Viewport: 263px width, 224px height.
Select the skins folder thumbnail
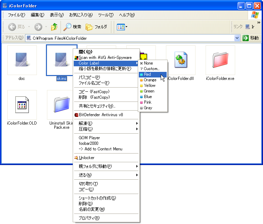coord(62,60)
